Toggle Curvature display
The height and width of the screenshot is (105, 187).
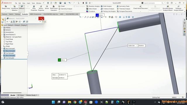tap(91, 11)
